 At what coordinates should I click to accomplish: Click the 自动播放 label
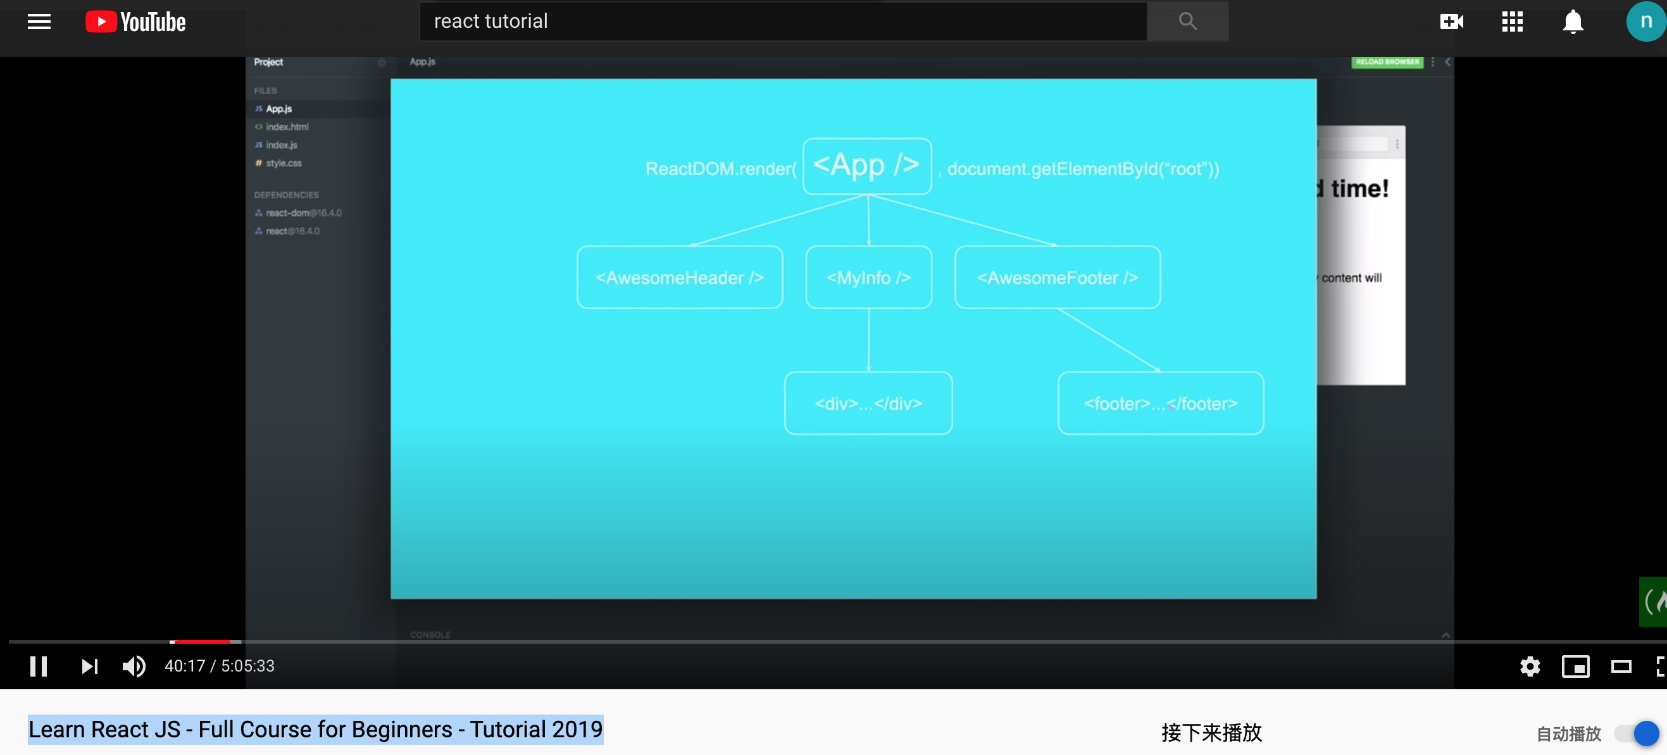pyautogui.click(x=1569, y=734)
